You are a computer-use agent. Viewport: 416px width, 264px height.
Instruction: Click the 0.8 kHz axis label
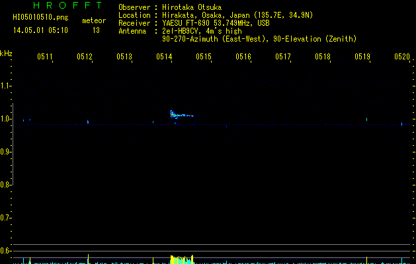(5, 185)
